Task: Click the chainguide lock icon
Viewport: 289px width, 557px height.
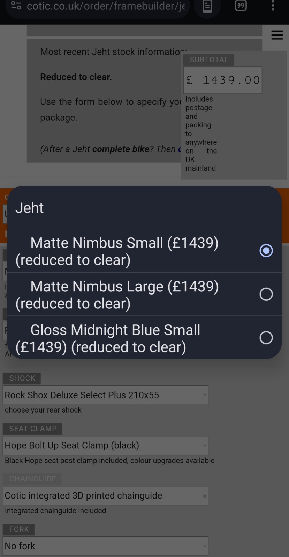Action: 205,496
